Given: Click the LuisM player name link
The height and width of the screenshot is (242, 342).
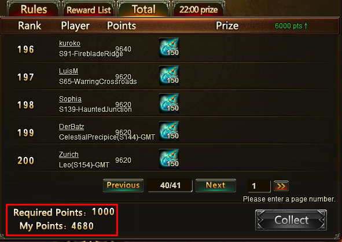Looking at the screenshot, I should pyautogui.click(x=68, y=71).
